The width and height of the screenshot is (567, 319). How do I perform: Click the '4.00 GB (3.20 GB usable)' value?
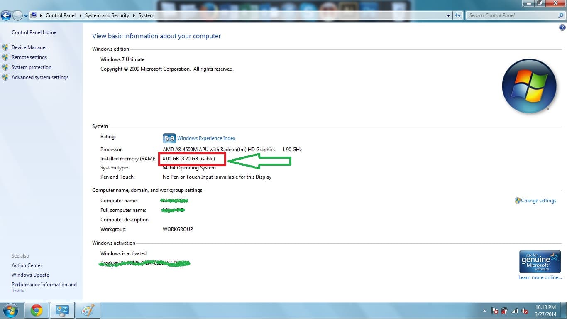point(189,159)
